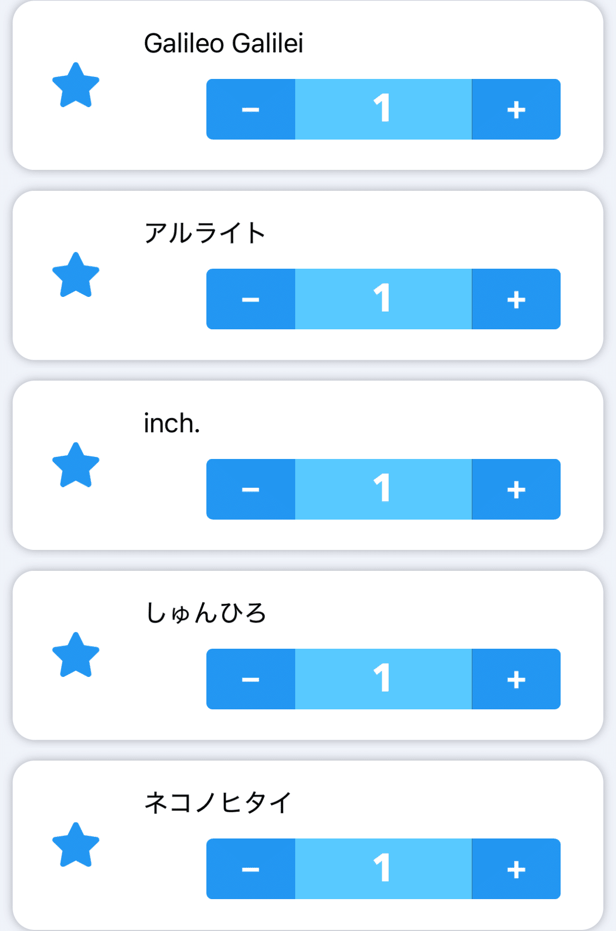Viewport: 616px width, 931px height.
Task: Decrement the ネコノヒタイ counter
Action: point(251,869)
